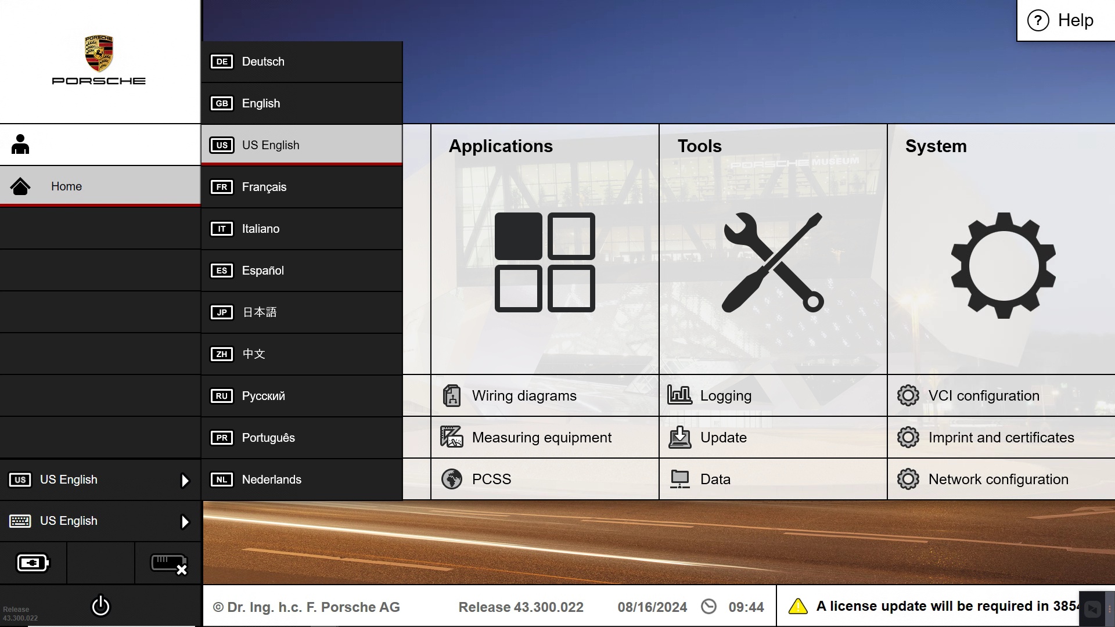Choose Español as the language
Viewport: 1115px width, 627px height.
point(302,271)
